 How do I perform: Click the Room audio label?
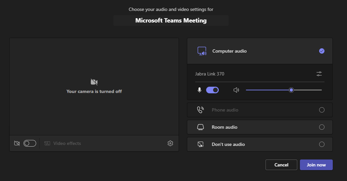pos(225,127)
